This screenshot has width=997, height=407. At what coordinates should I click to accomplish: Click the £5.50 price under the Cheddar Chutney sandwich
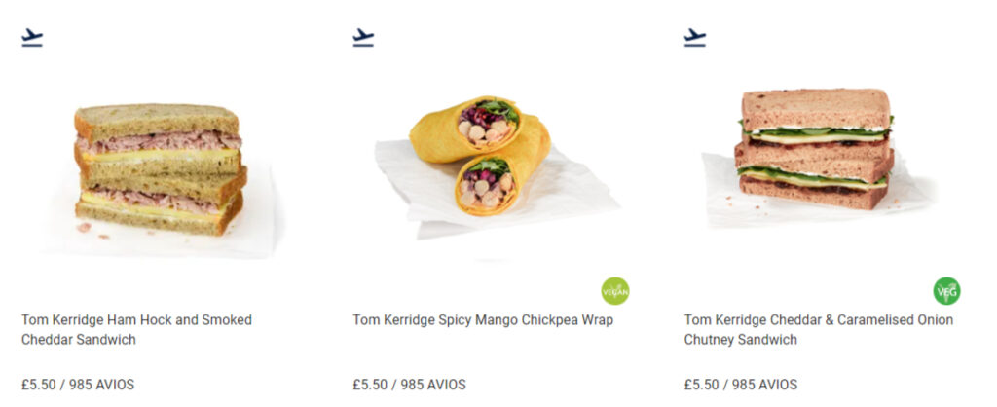(x=701, y=385)
